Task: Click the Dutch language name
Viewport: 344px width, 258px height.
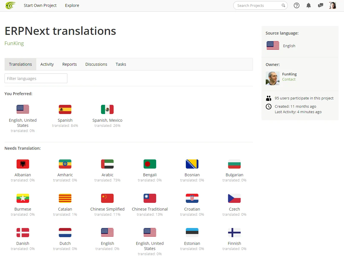Action: click(65, 243)
